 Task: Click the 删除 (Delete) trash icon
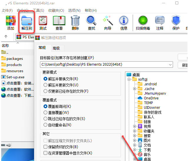75,21
